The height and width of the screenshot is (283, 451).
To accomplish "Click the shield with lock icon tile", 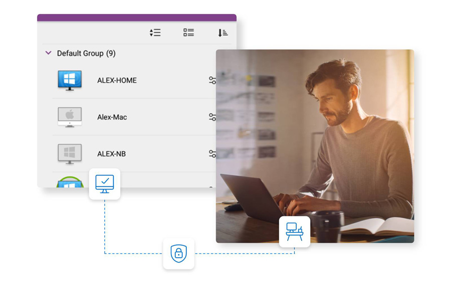I will tap(178, 253).
